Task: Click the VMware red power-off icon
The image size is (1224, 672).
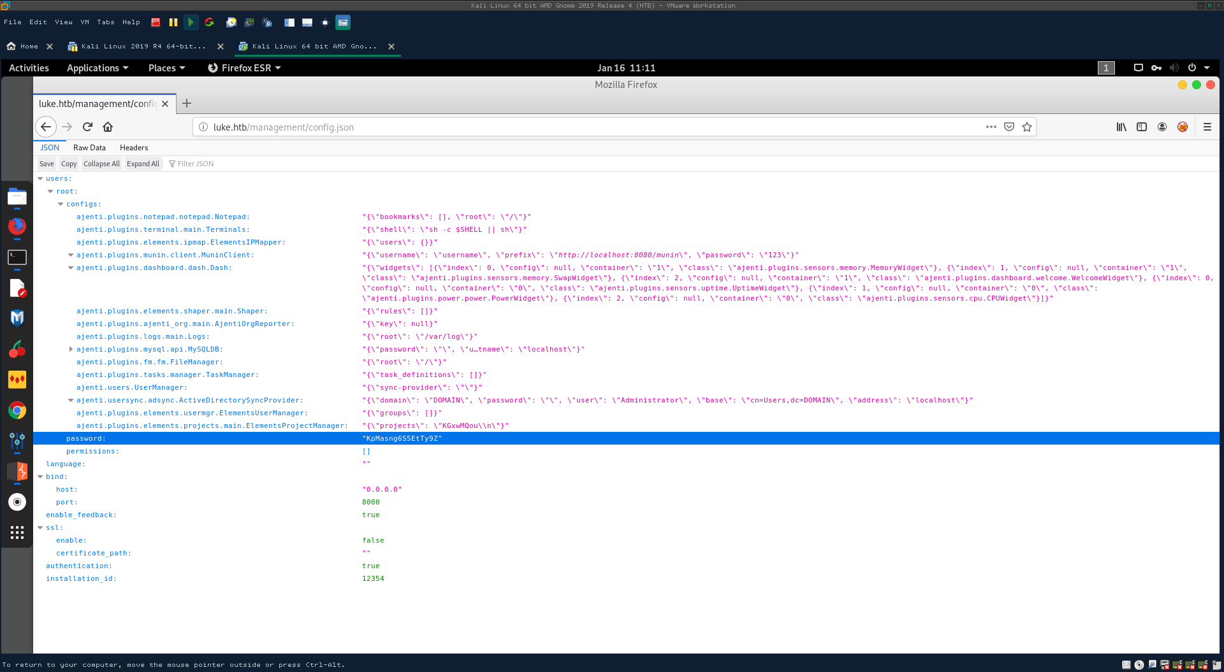Action: point(156,22)
